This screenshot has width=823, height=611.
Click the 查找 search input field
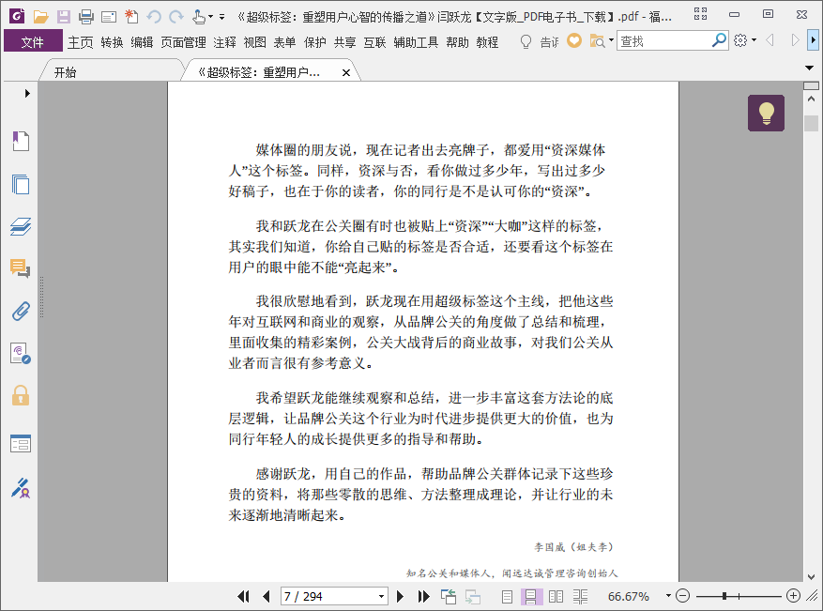tap(664, 41)
